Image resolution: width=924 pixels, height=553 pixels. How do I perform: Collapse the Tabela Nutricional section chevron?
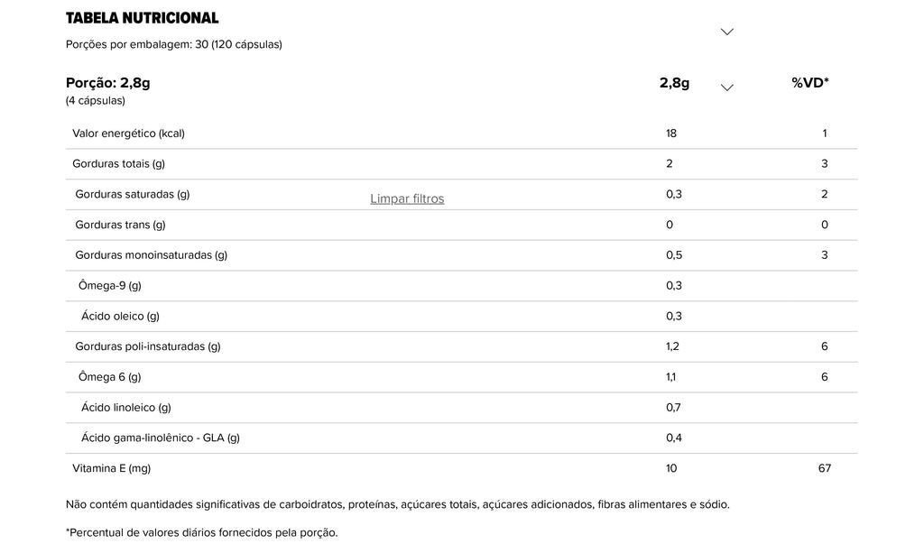[726, 32]
